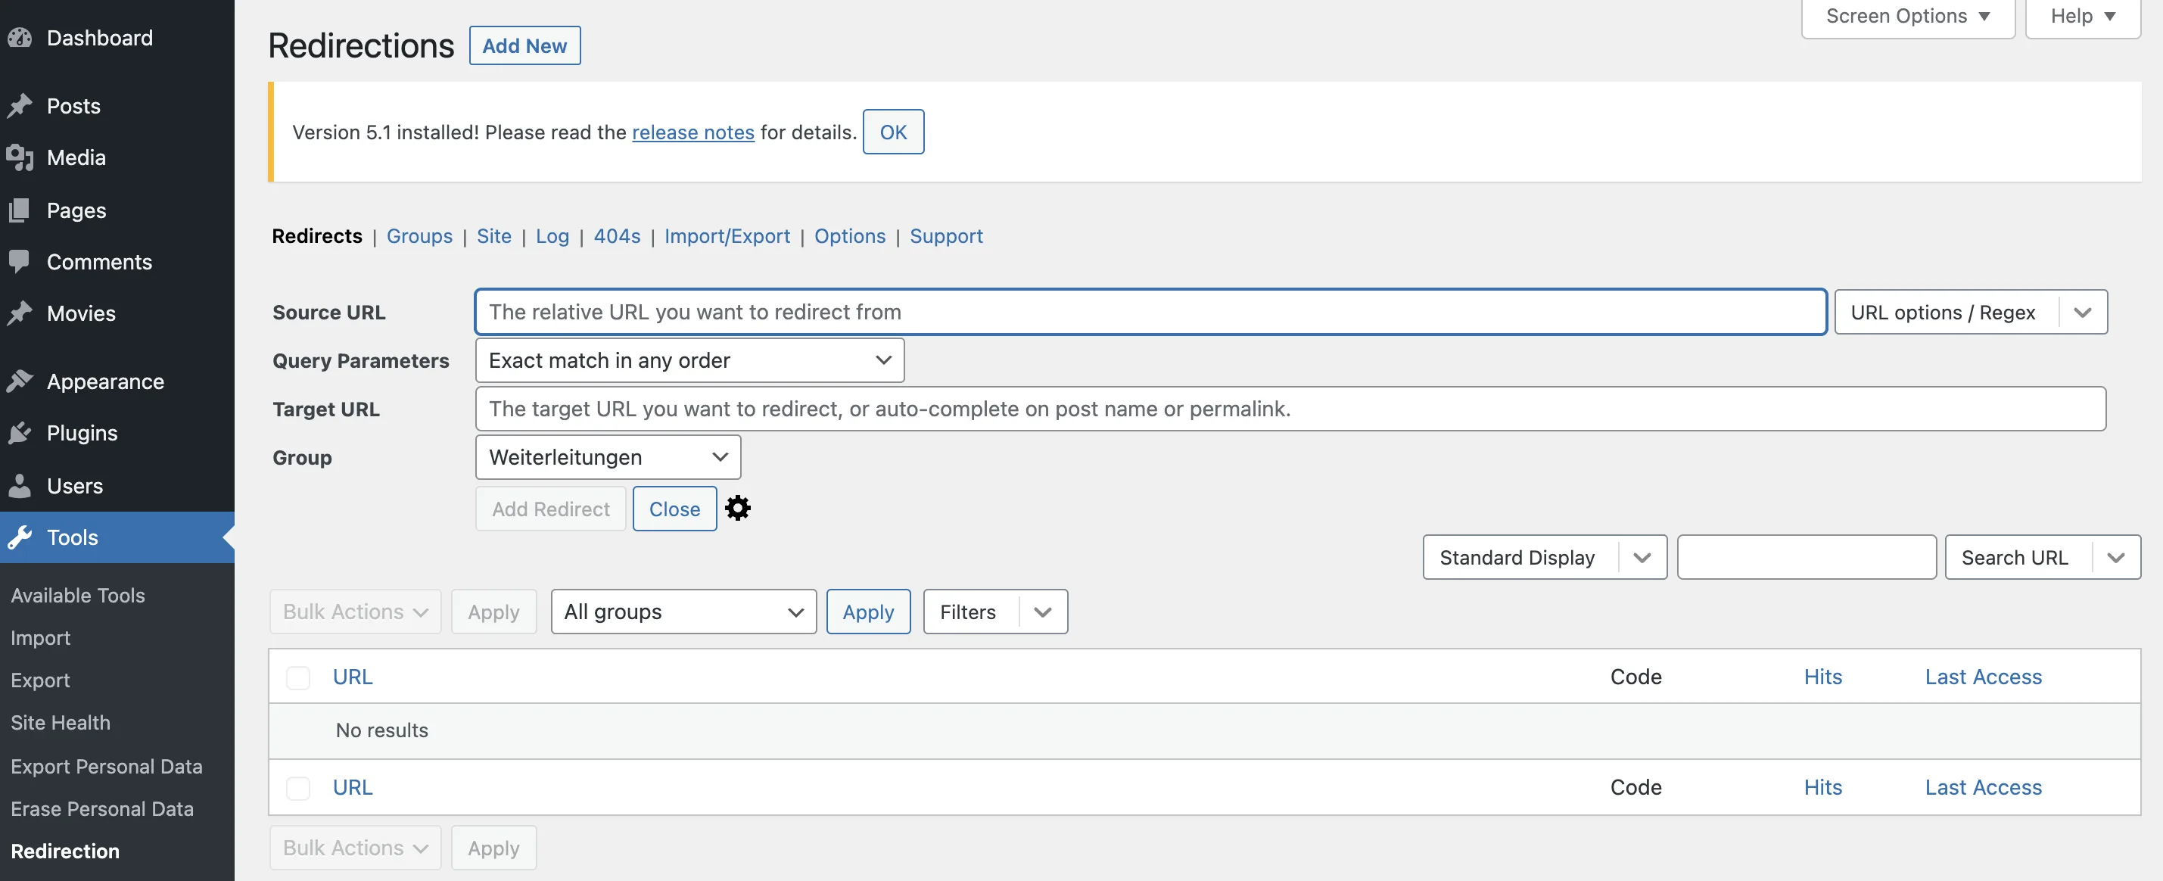Open the Weiterleitungen group dropdown
The height and width of the screenshot is (881, 2163).
point(607,457)
